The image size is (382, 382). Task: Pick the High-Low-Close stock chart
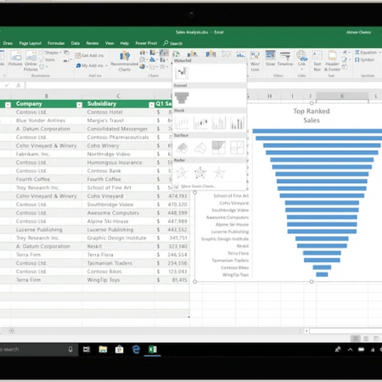[x=182, y=122]
